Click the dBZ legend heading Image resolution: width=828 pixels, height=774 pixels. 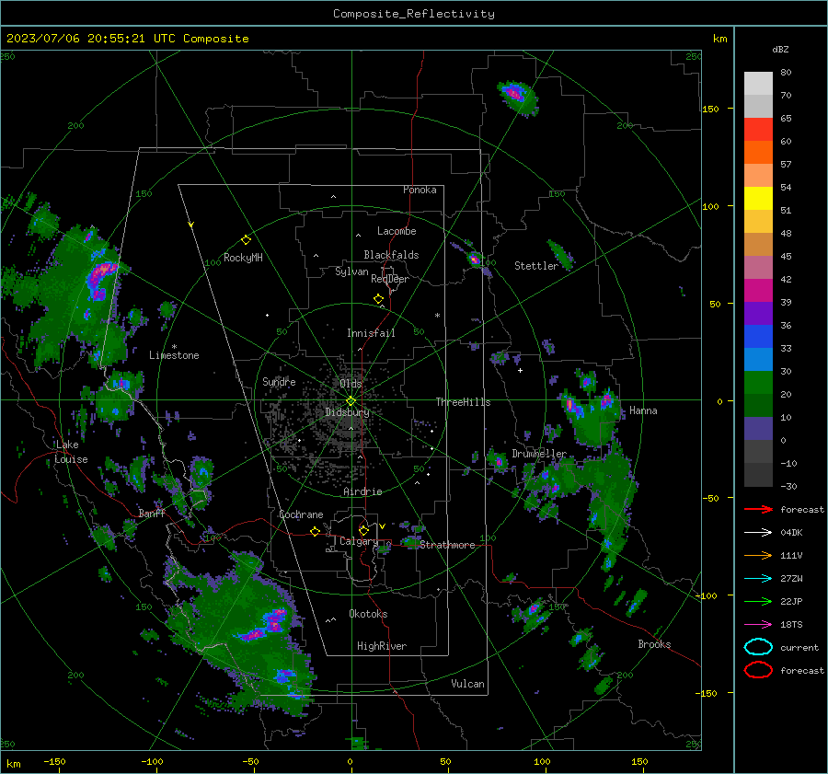click(x=780, y=50)
